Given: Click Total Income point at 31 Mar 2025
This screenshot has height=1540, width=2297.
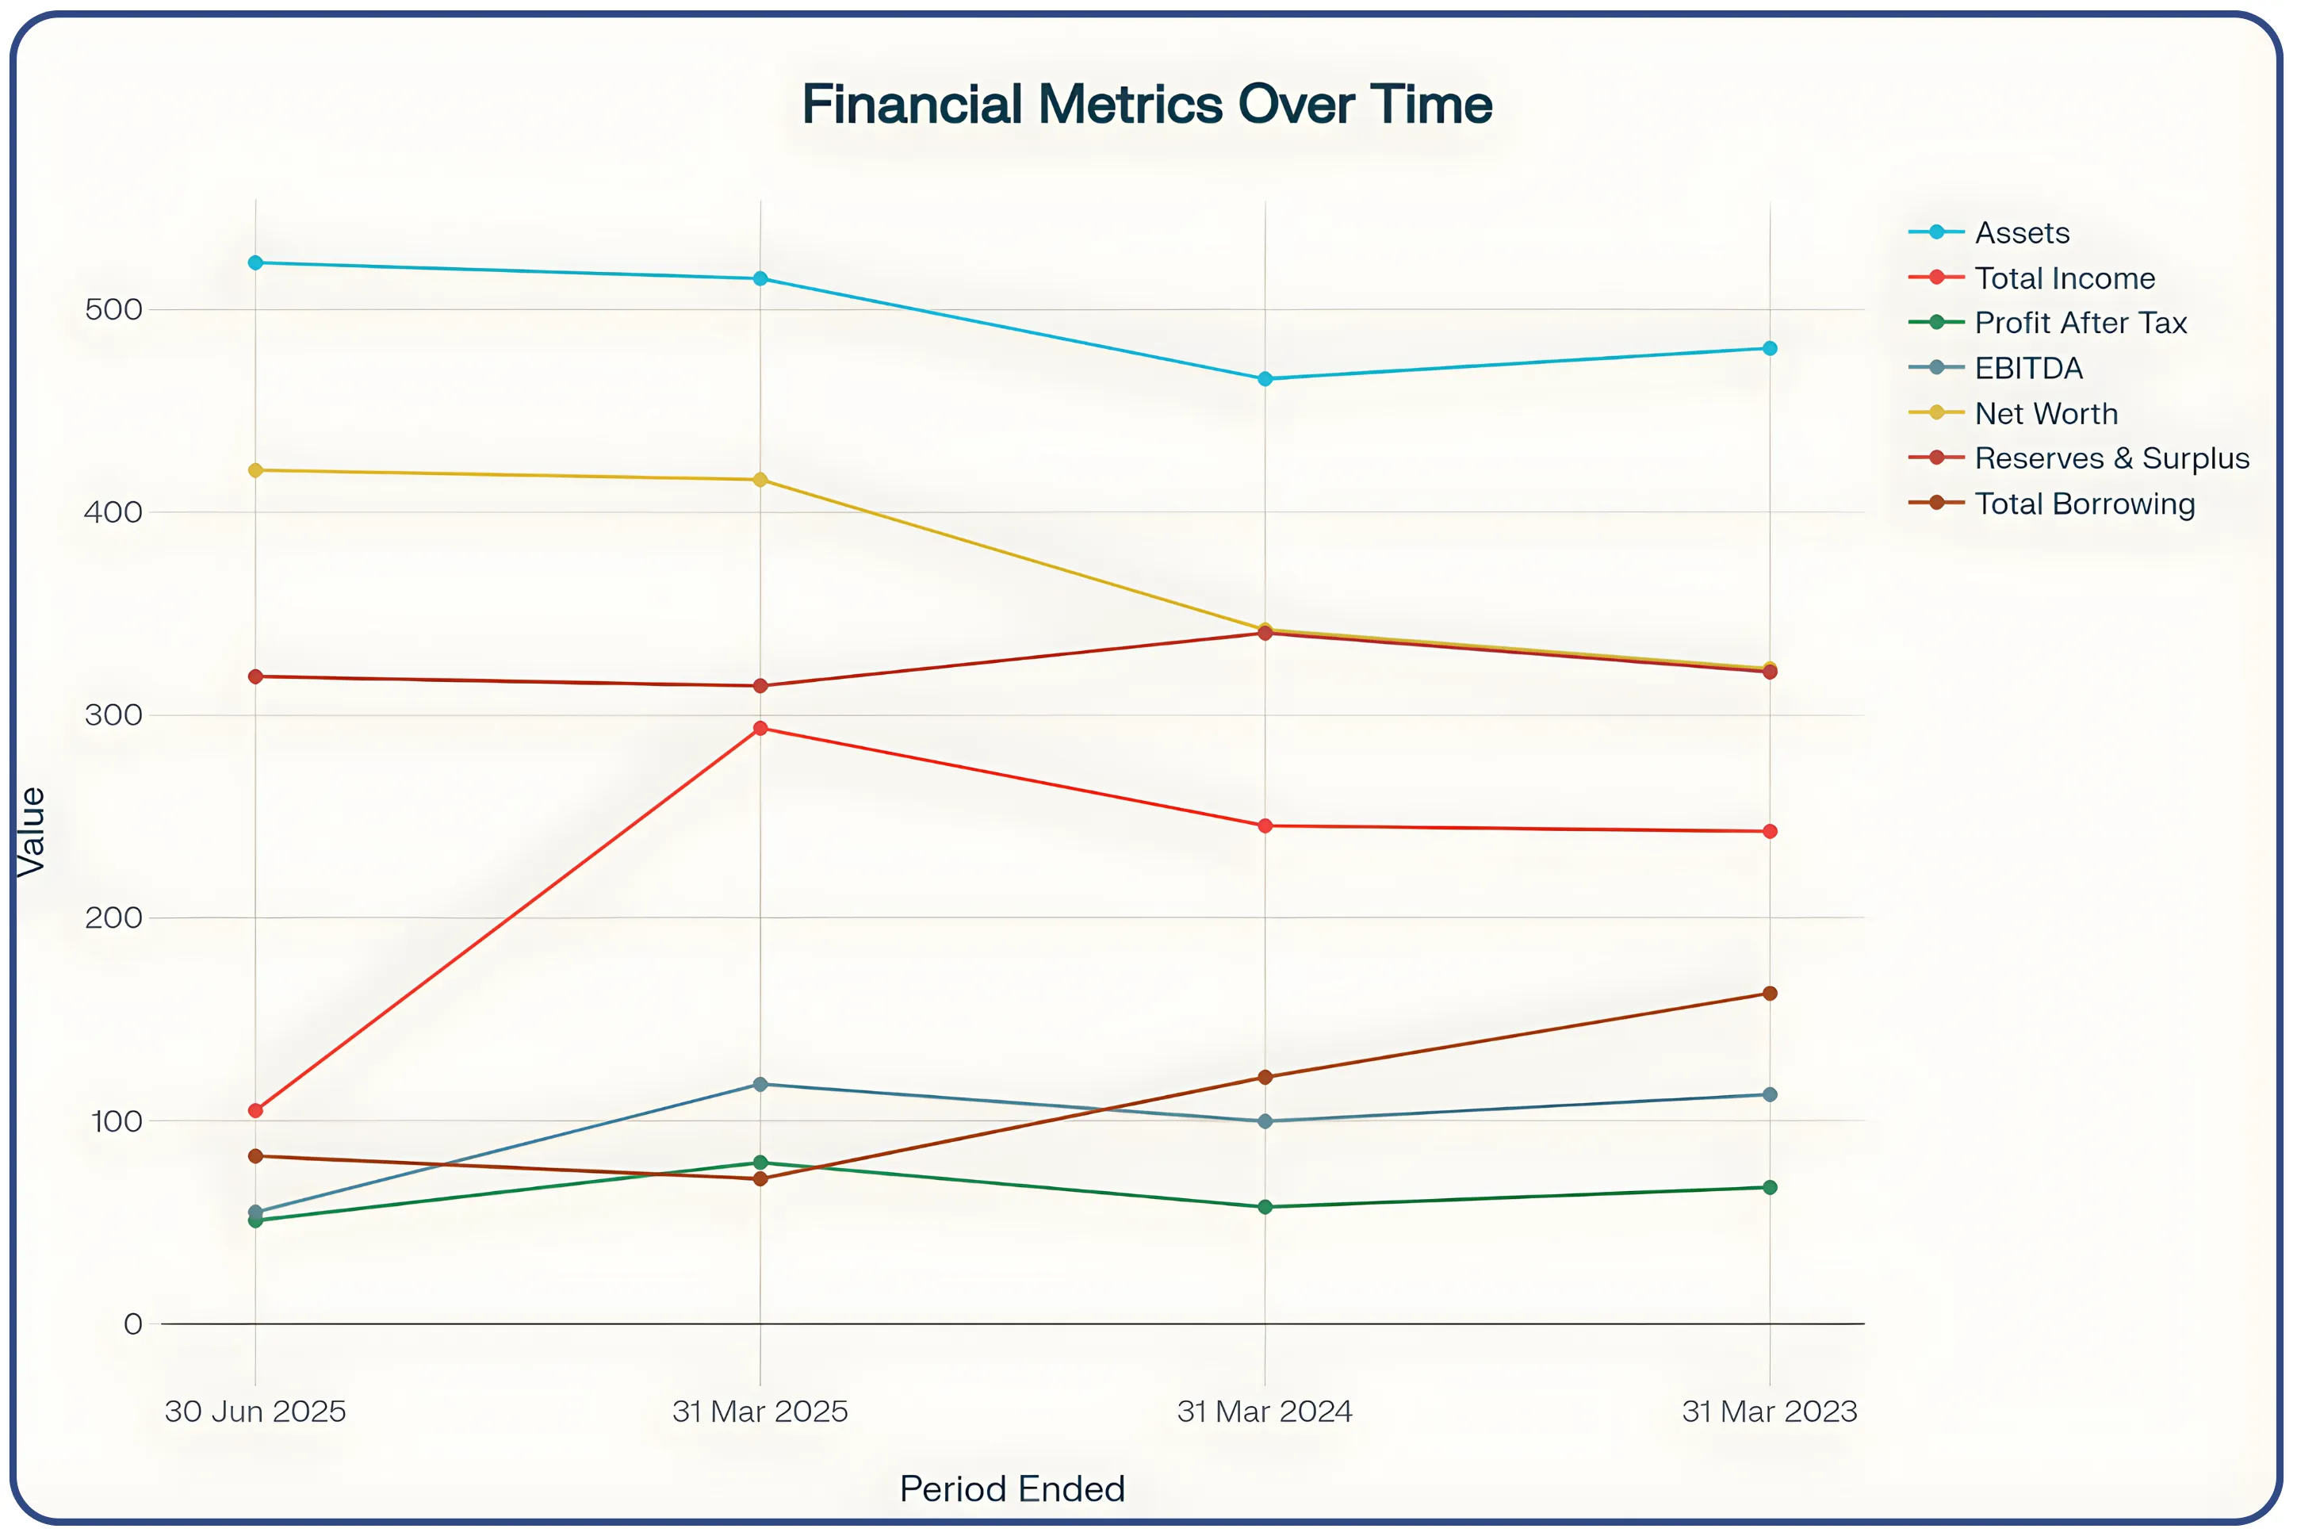Looking at the screenshot, I should 760,729.
